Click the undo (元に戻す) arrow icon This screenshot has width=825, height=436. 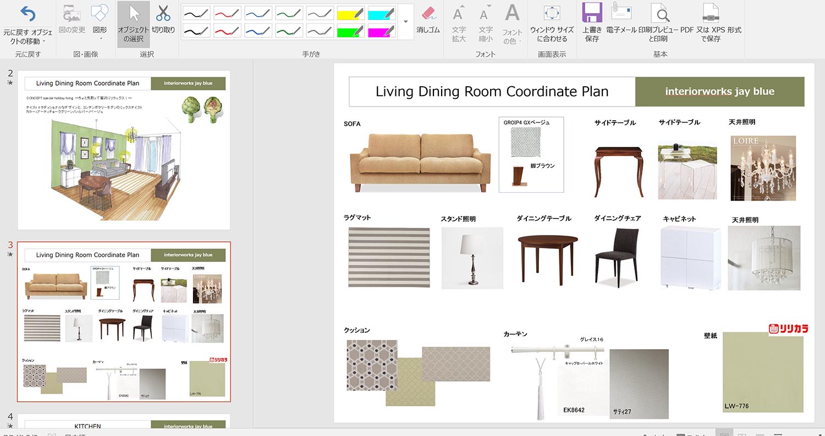pyautogui.click(x=28, y=14)
